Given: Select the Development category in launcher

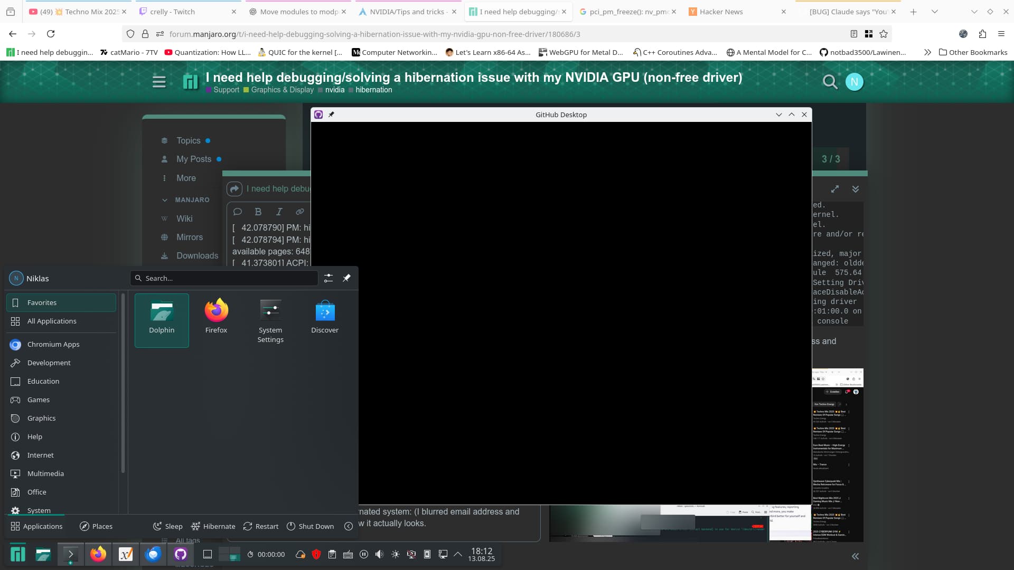Looking at the screenshot, I should tap(49, 363).
